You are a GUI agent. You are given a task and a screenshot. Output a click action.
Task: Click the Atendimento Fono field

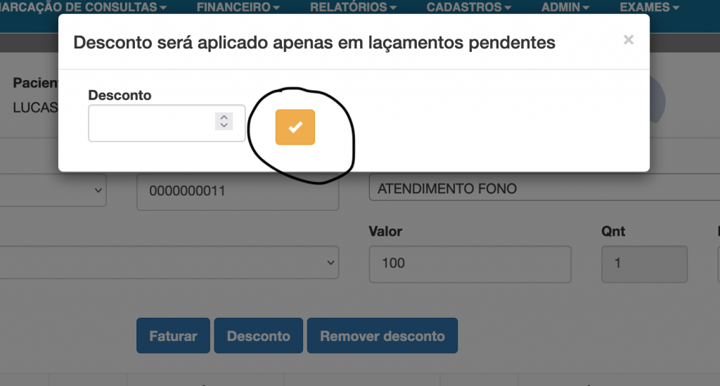point(541,189)
